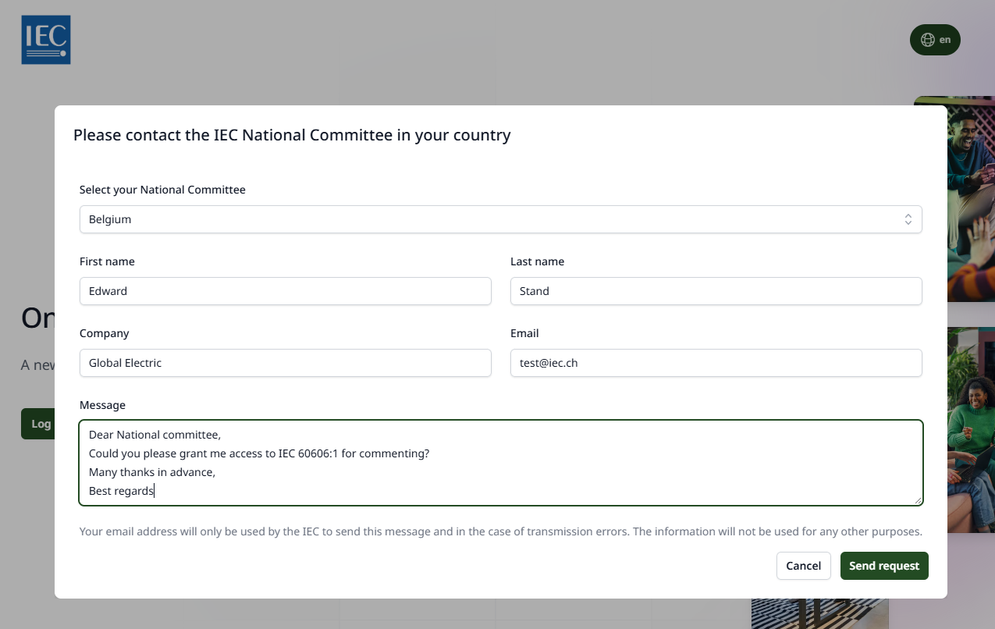Screen dimensions: 995x629
Task: Click the dialog title about IEC National Committee
Action: 292,135
